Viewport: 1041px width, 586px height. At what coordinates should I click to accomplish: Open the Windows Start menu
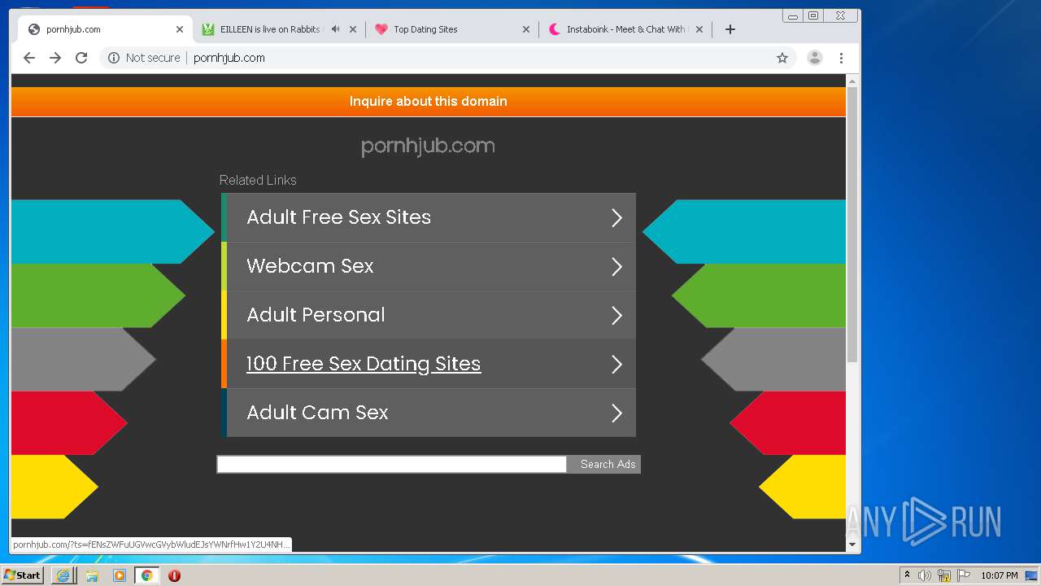23,575
